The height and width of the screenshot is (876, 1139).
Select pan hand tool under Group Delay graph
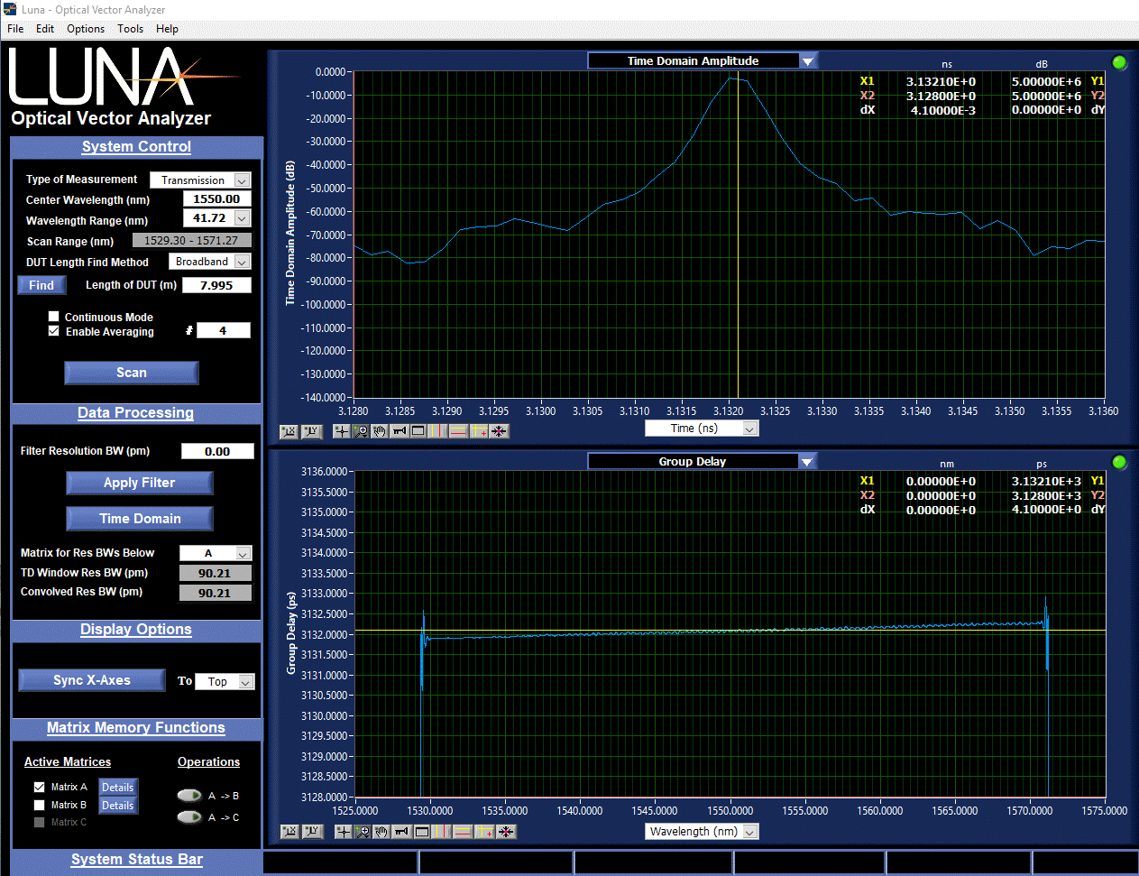[381, 832]
